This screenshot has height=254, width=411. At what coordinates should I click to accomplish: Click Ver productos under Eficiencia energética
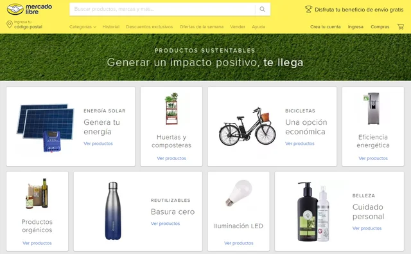[373, 158]
